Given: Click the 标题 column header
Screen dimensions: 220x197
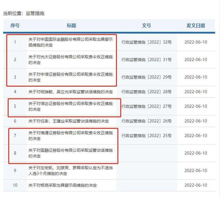Looking at the screenshot, I should pyautogui.click(x=71, y=26).
